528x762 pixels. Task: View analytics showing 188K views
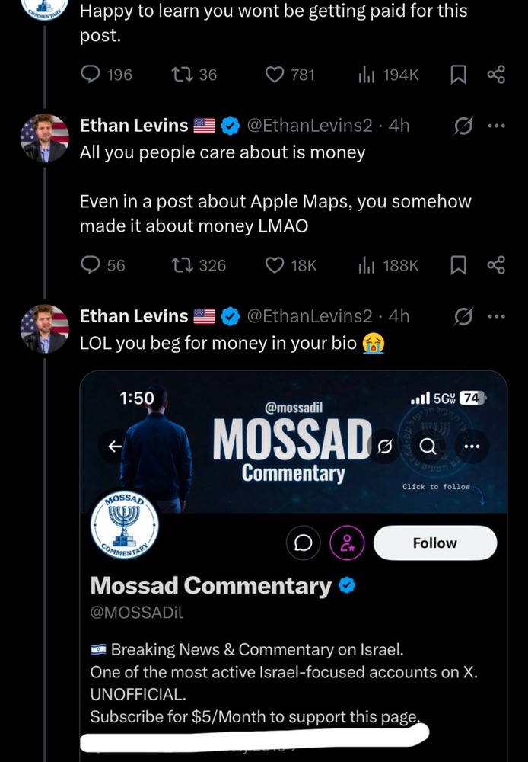[x=365, y=265]
